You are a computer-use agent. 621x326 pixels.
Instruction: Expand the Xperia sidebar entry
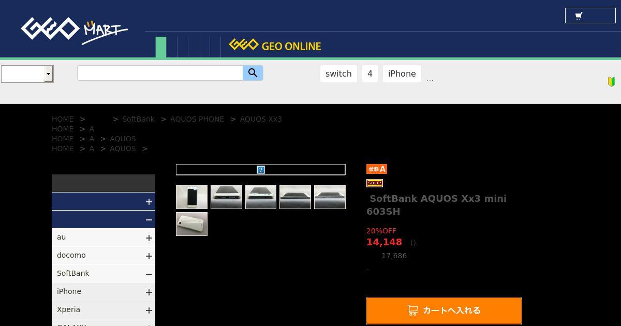click(x=149, y=310)
